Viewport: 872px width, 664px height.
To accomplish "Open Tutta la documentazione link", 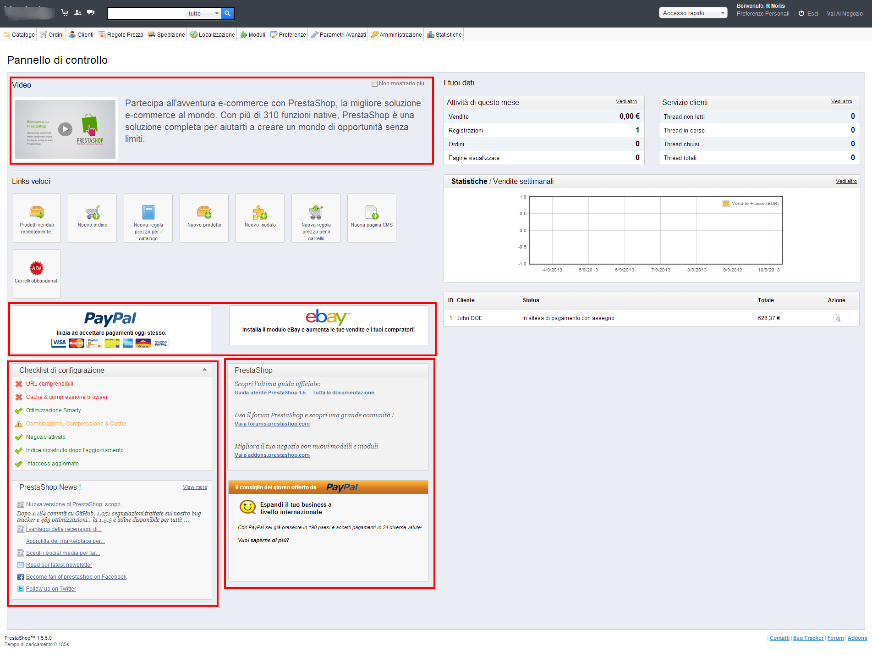I will click(x=343, y=393).
